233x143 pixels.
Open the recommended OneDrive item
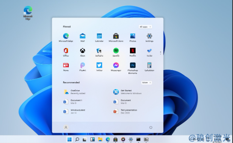[74, 92]
